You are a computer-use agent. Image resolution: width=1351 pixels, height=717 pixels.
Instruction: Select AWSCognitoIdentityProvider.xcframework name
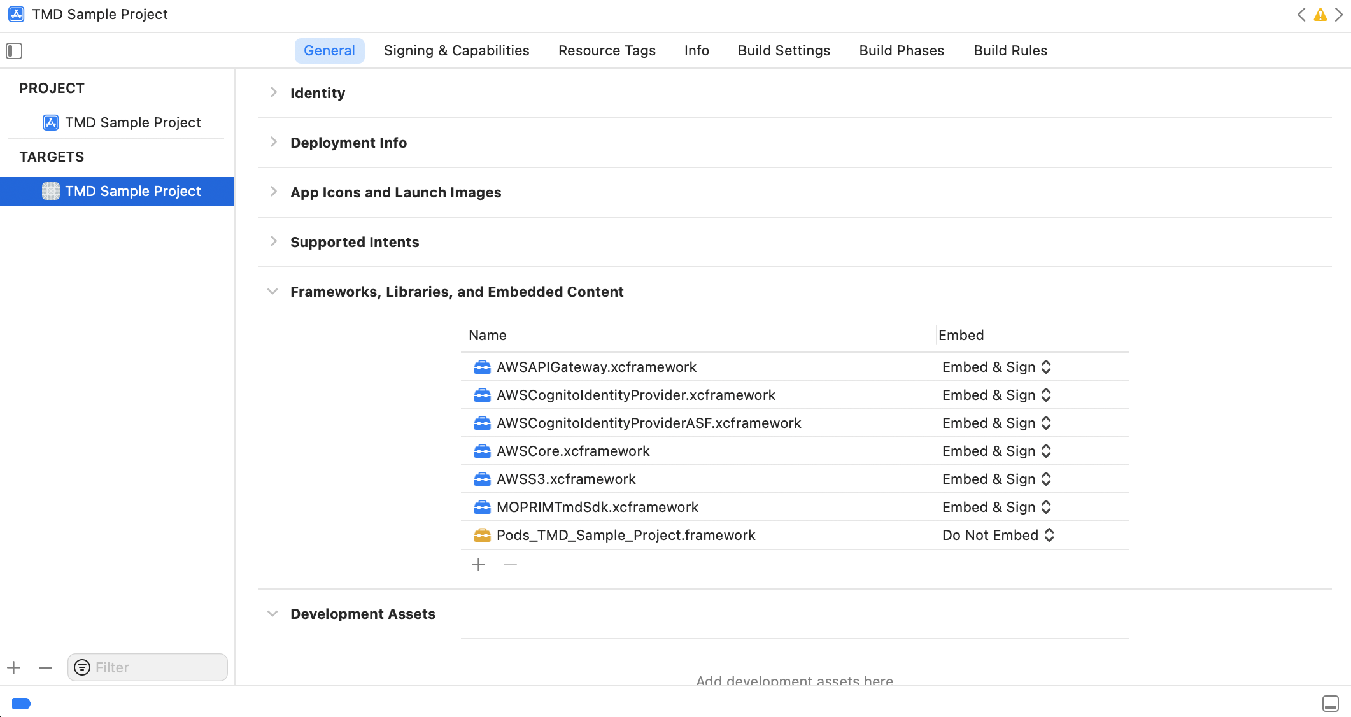tap(636, 395)
